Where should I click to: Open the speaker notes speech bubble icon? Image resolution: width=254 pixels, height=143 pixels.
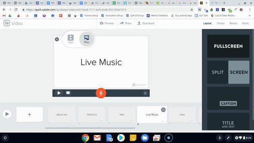tap(68, 93)
